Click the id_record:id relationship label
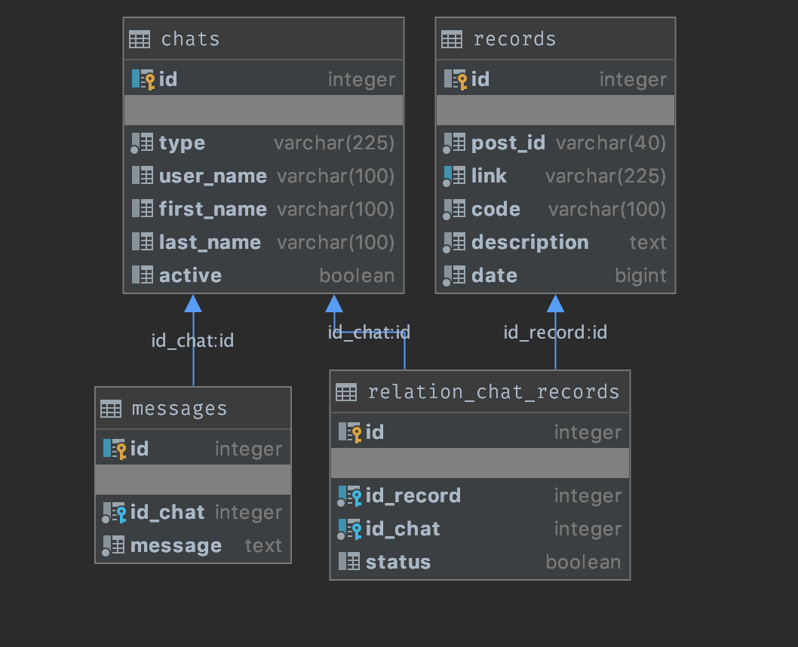This screenshot has width=798, height=647. pos(555,333)
